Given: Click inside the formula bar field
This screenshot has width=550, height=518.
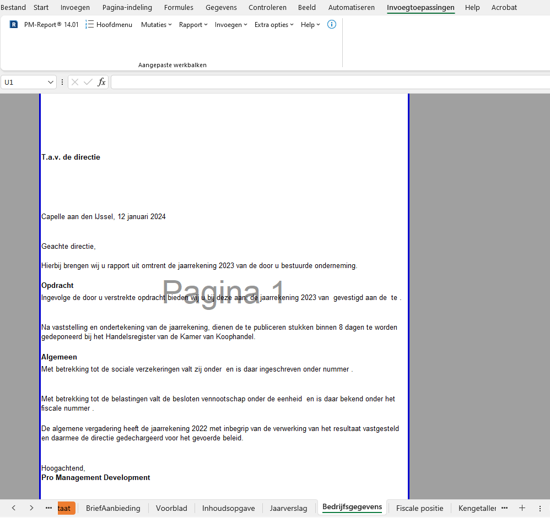Looking at the screenshot, I should click(x=330, y=82).
